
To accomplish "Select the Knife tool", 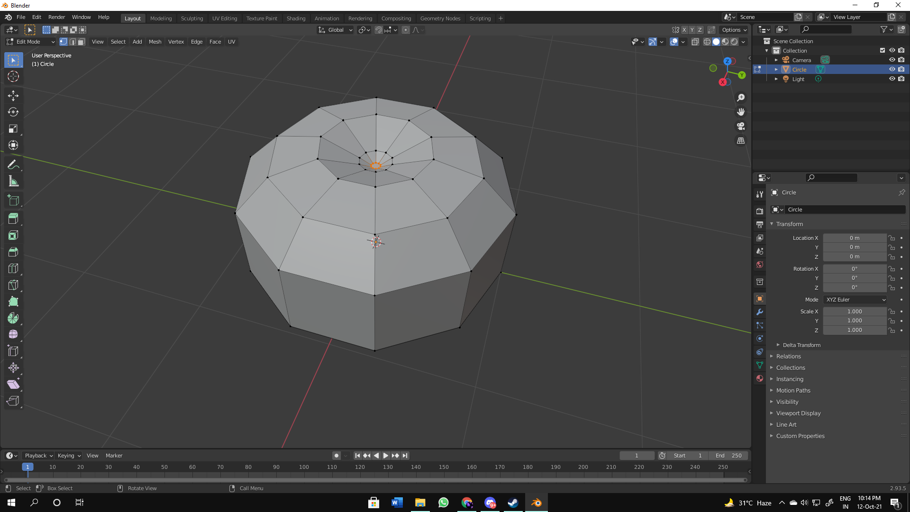I will 13,285.
